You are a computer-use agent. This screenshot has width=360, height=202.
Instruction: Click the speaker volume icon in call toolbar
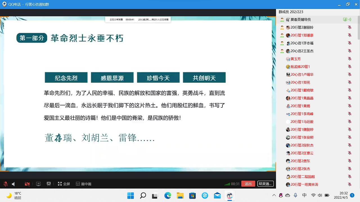(13, 184)
